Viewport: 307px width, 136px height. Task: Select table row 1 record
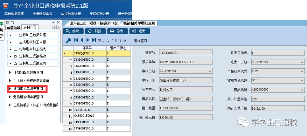[x=97, y=53]
